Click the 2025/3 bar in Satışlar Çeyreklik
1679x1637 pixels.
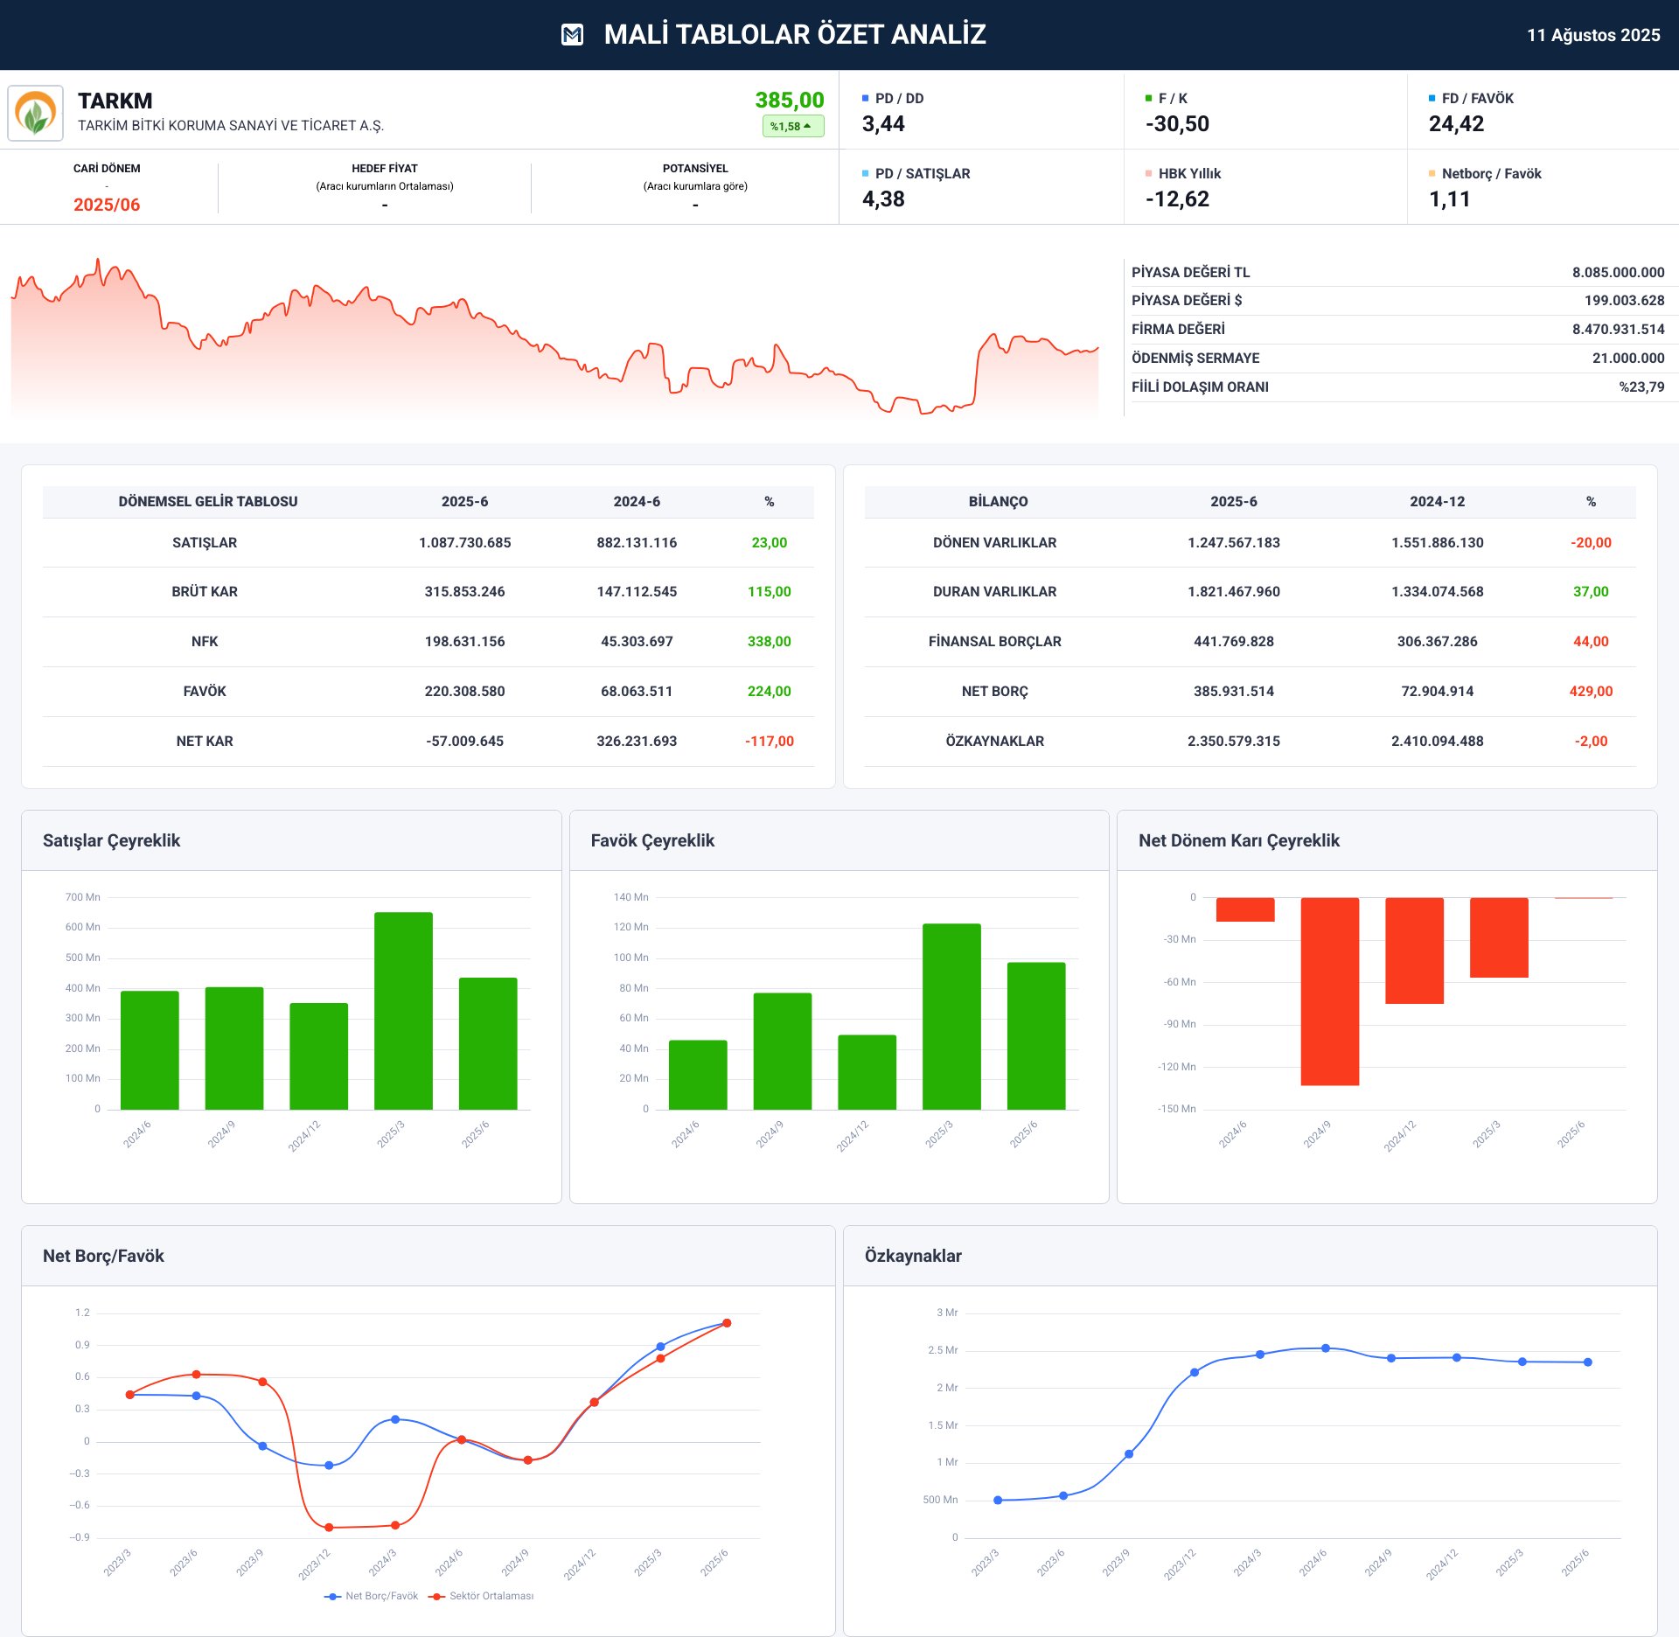(403, 1010)
